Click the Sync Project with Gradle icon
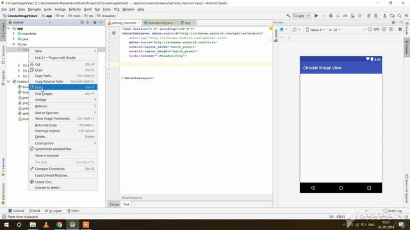Viewport: 410px width, 230px height. pos(369,15)
